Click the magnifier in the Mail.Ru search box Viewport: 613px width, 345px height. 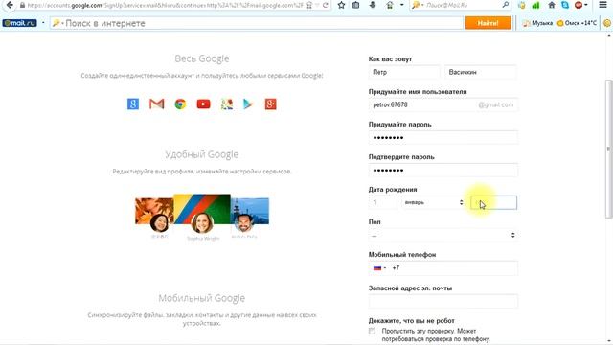point(506,5)
